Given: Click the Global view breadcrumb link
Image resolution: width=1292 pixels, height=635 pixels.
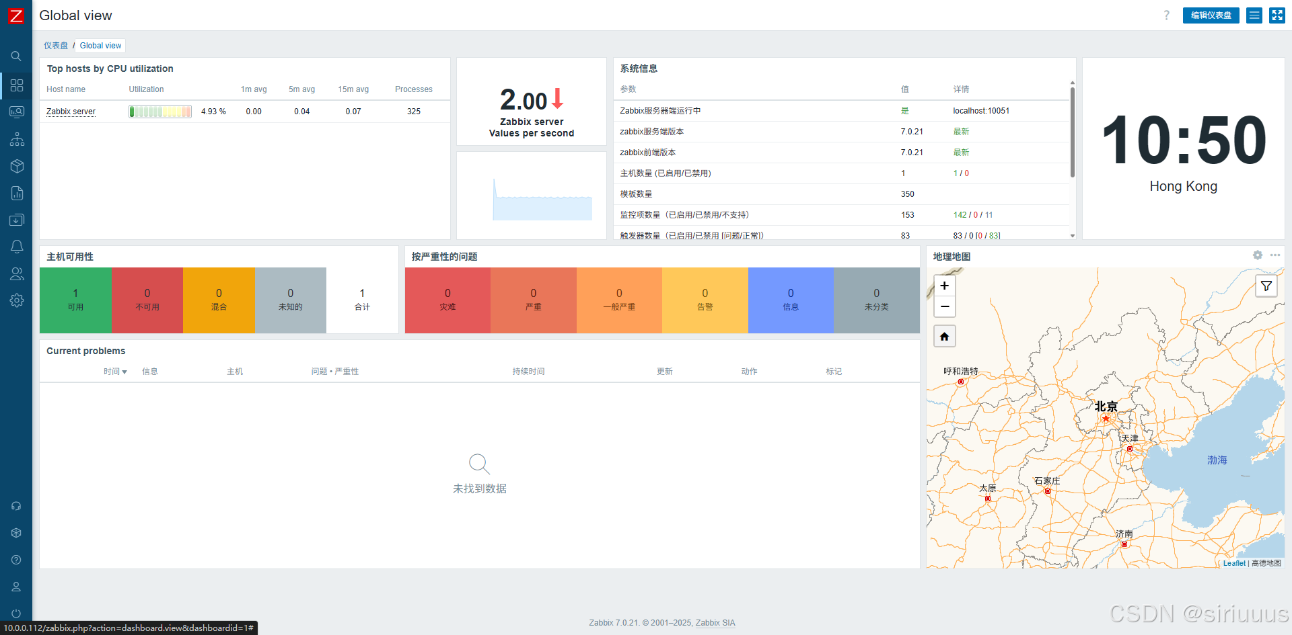Looking at the screenshot, I should click(101, 46).
